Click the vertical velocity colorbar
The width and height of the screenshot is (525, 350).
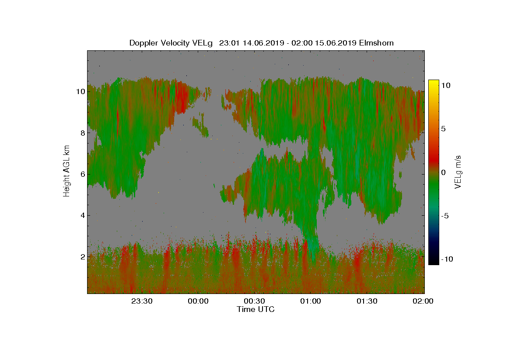tap(434, 172)
